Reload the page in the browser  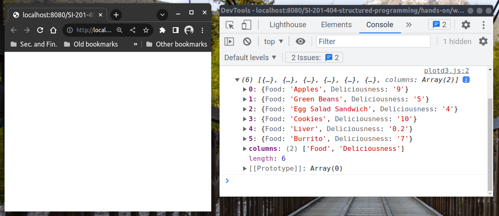[x=40, y=30]
